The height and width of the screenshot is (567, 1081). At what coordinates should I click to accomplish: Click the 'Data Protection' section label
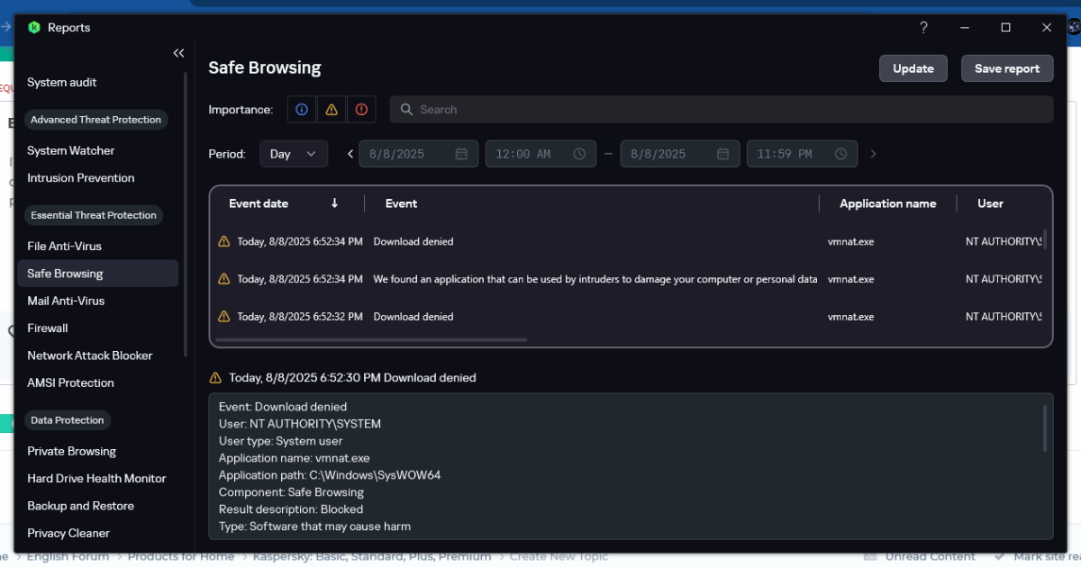[x=67, y=420]
